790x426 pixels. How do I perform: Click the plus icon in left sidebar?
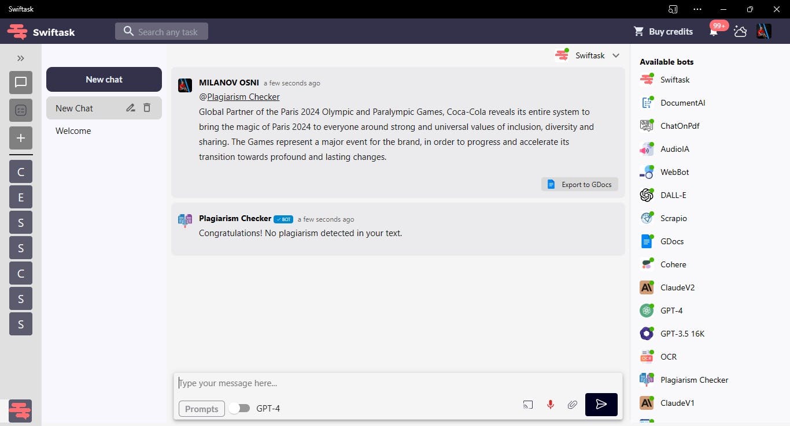coord(21,138)
